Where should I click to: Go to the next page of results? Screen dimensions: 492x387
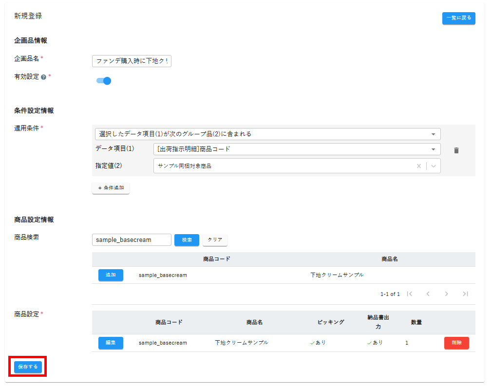click(x=446, y=294)
